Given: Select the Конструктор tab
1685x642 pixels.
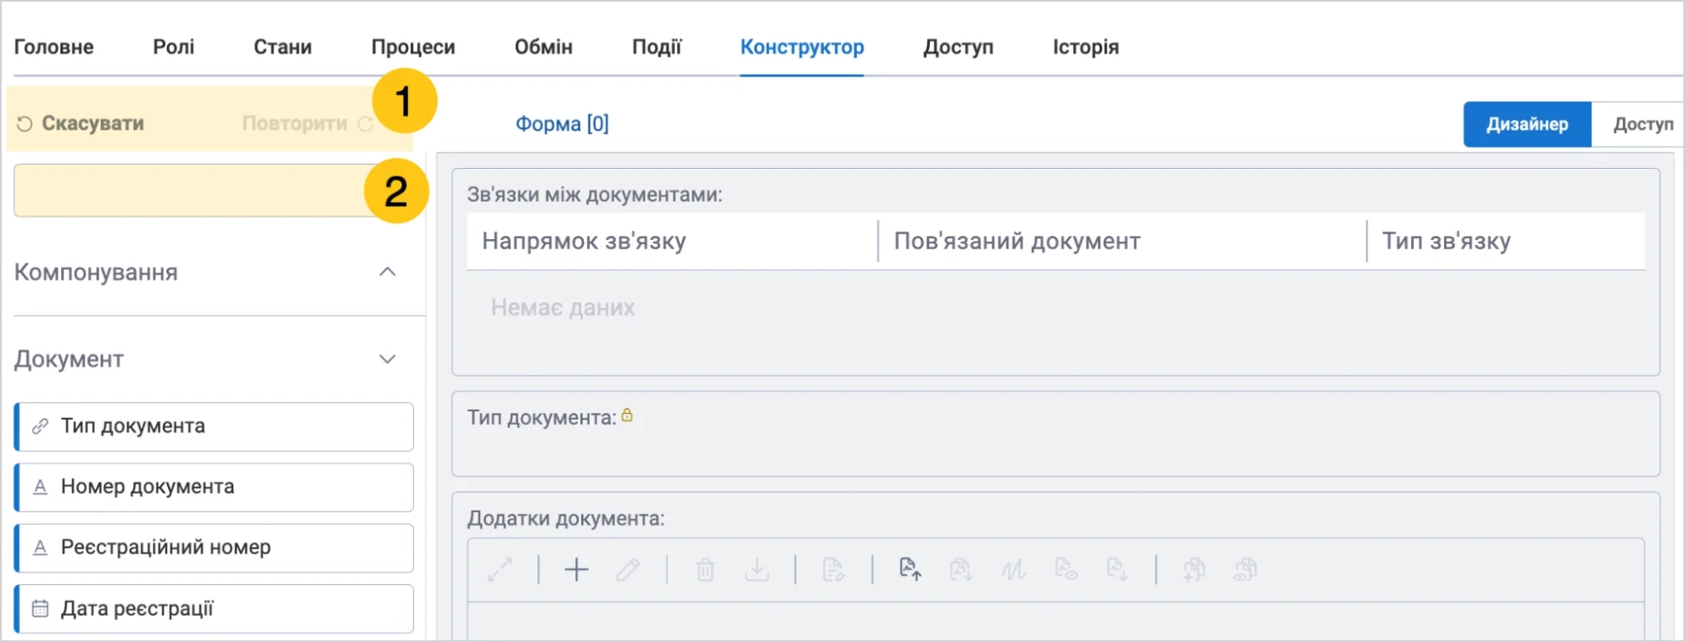Looking at the screenshot, I should click(802, 47).
